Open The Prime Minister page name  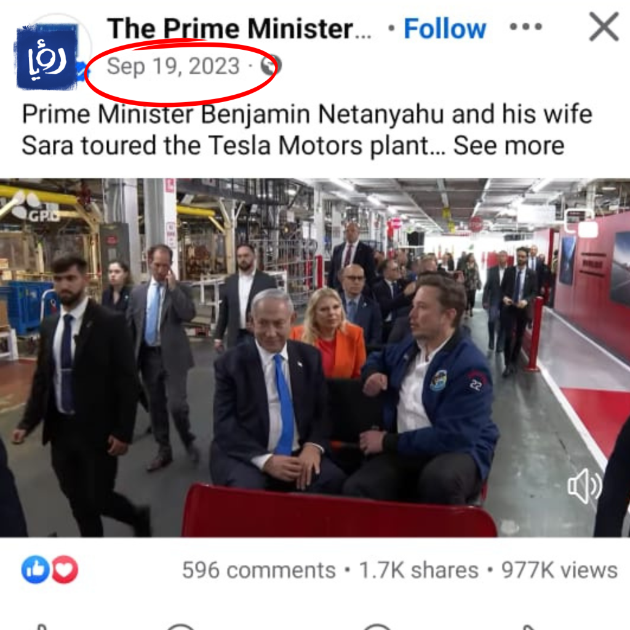click(239, 29)
